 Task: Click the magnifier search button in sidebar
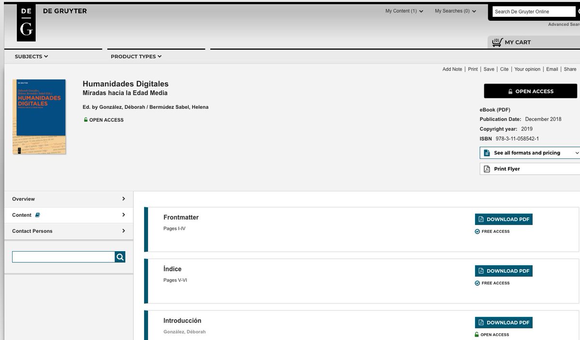click(120, 257)
